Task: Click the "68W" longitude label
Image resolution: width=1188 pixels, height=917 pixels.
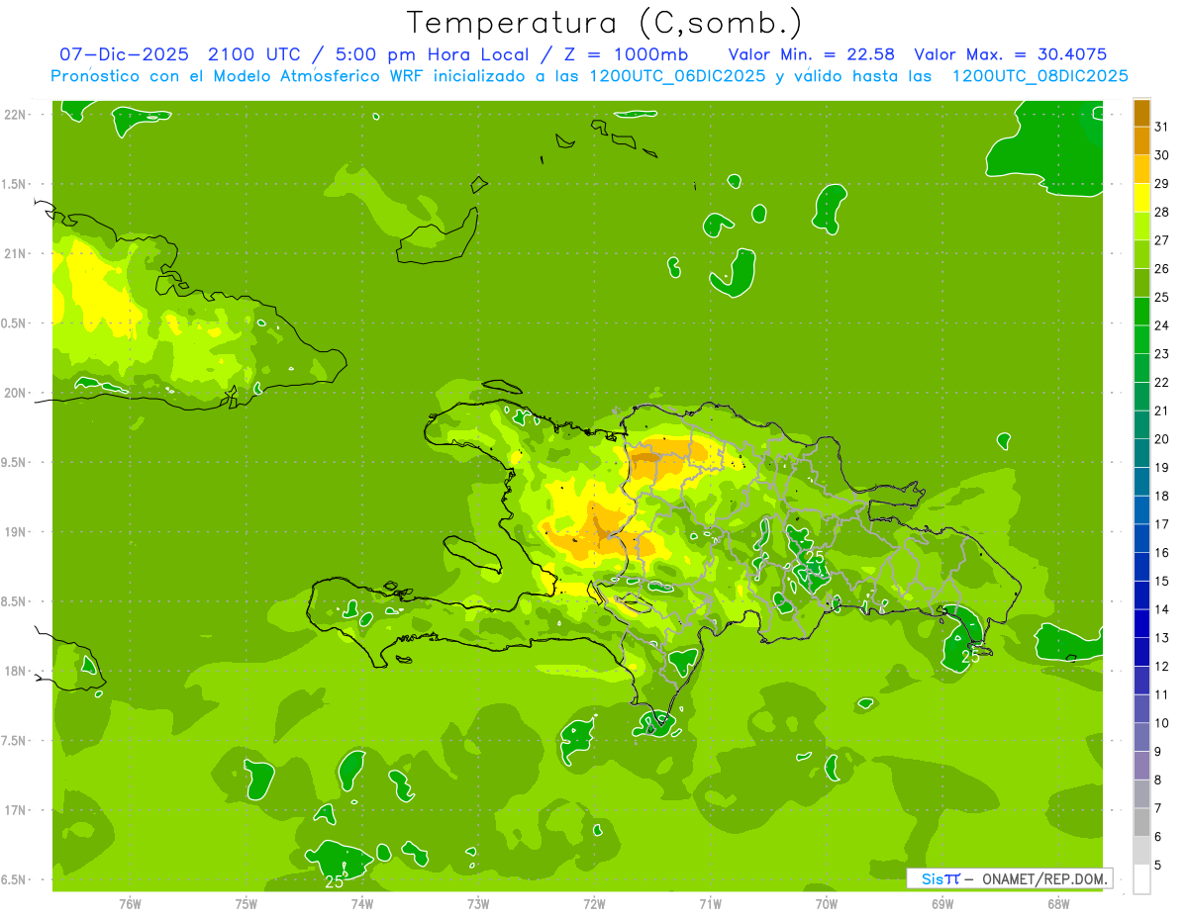Action: tap(1058, 903)
